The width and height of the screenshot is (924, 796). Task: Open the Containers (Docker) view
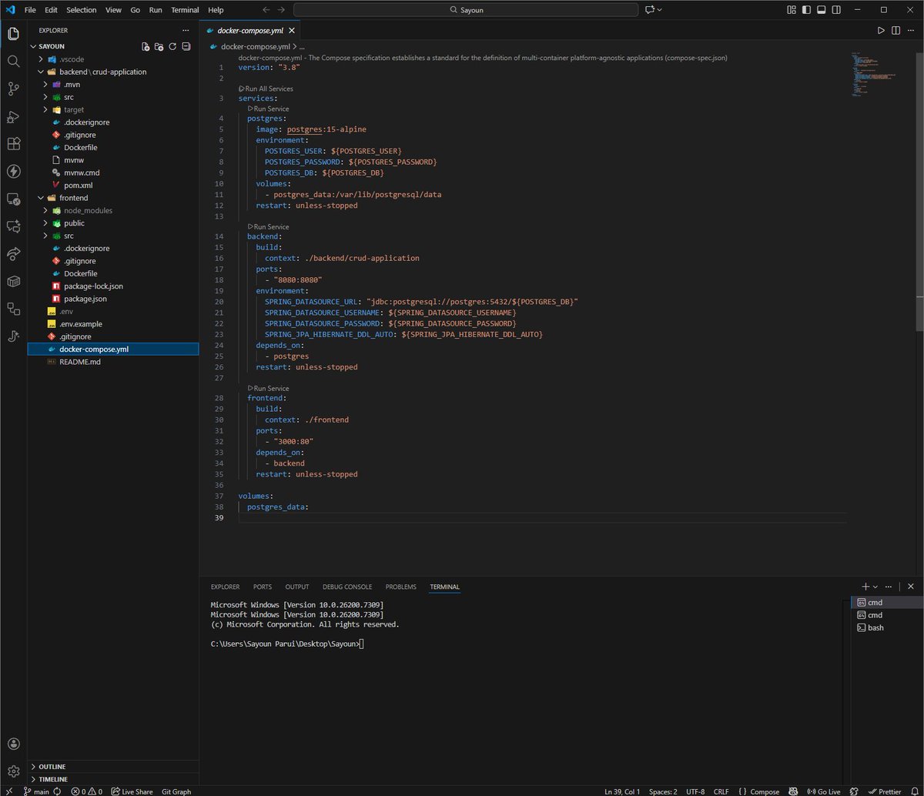coord(13,281)
